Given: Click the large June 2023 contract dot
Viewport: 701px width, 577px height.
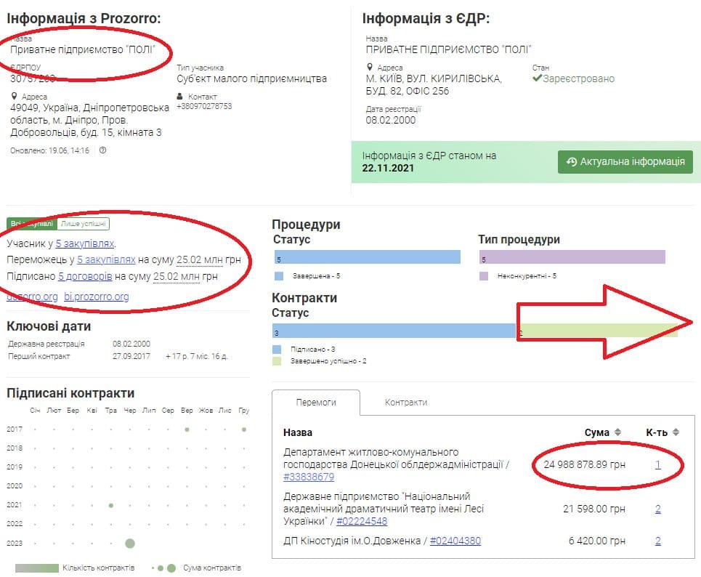Looking at the screenshot, I should [130, 543].
